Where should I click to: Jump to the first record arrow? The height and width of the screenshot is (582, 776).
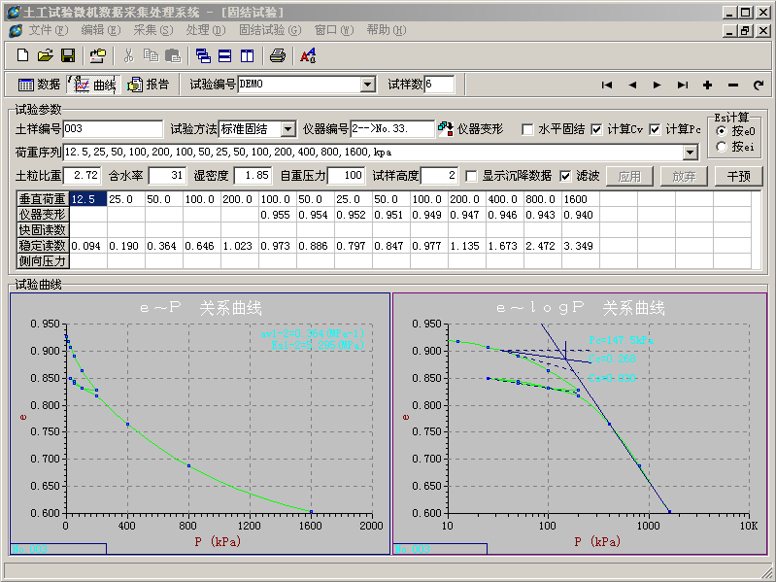[607, 85]
